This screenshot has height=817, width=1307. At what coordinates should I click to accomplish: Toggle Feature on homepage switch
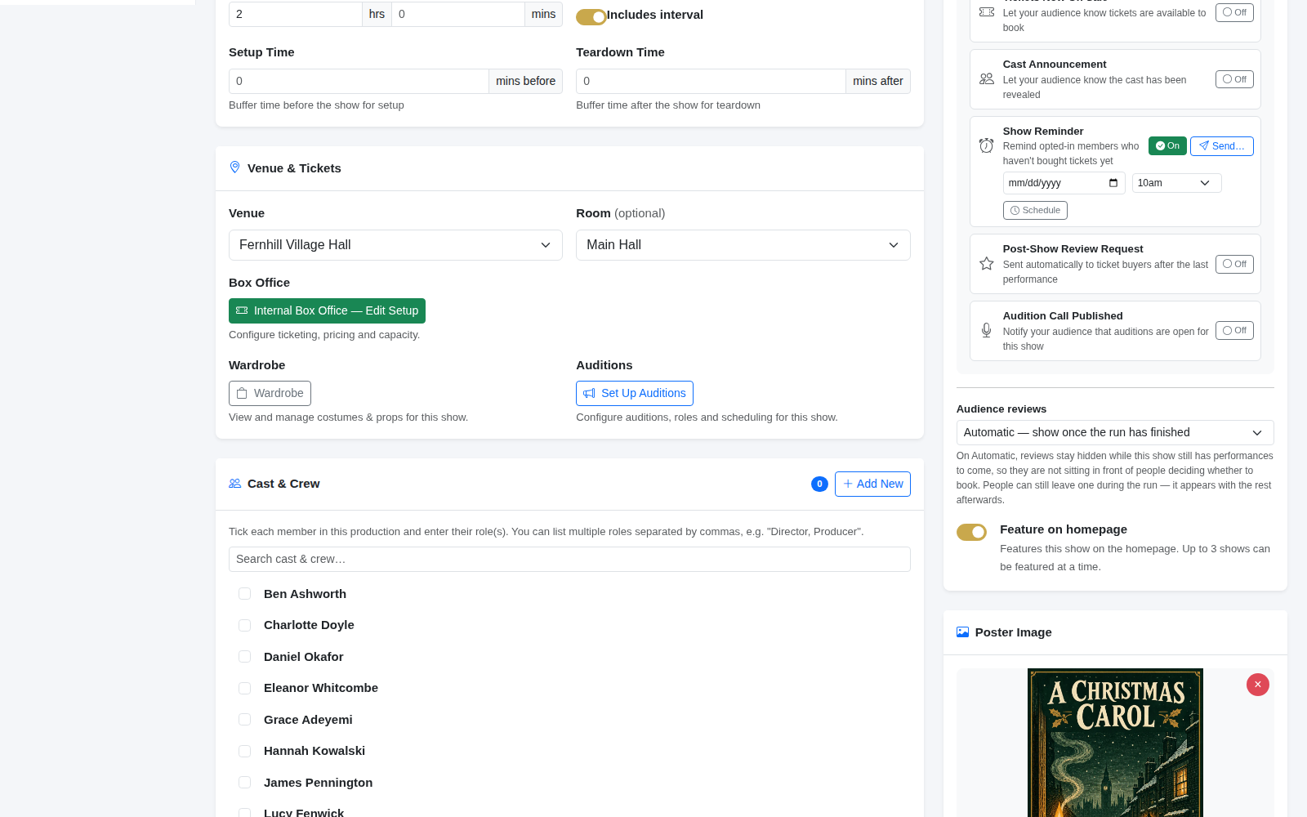(971, 532)
